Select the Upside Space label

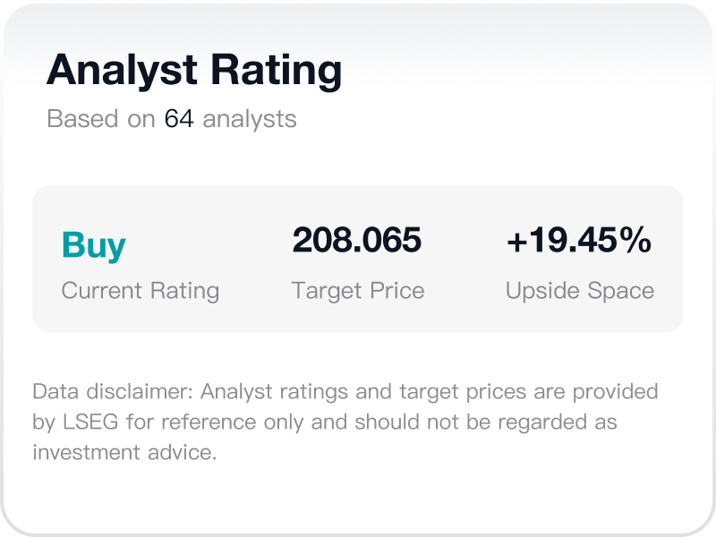[x=580, y=292]
